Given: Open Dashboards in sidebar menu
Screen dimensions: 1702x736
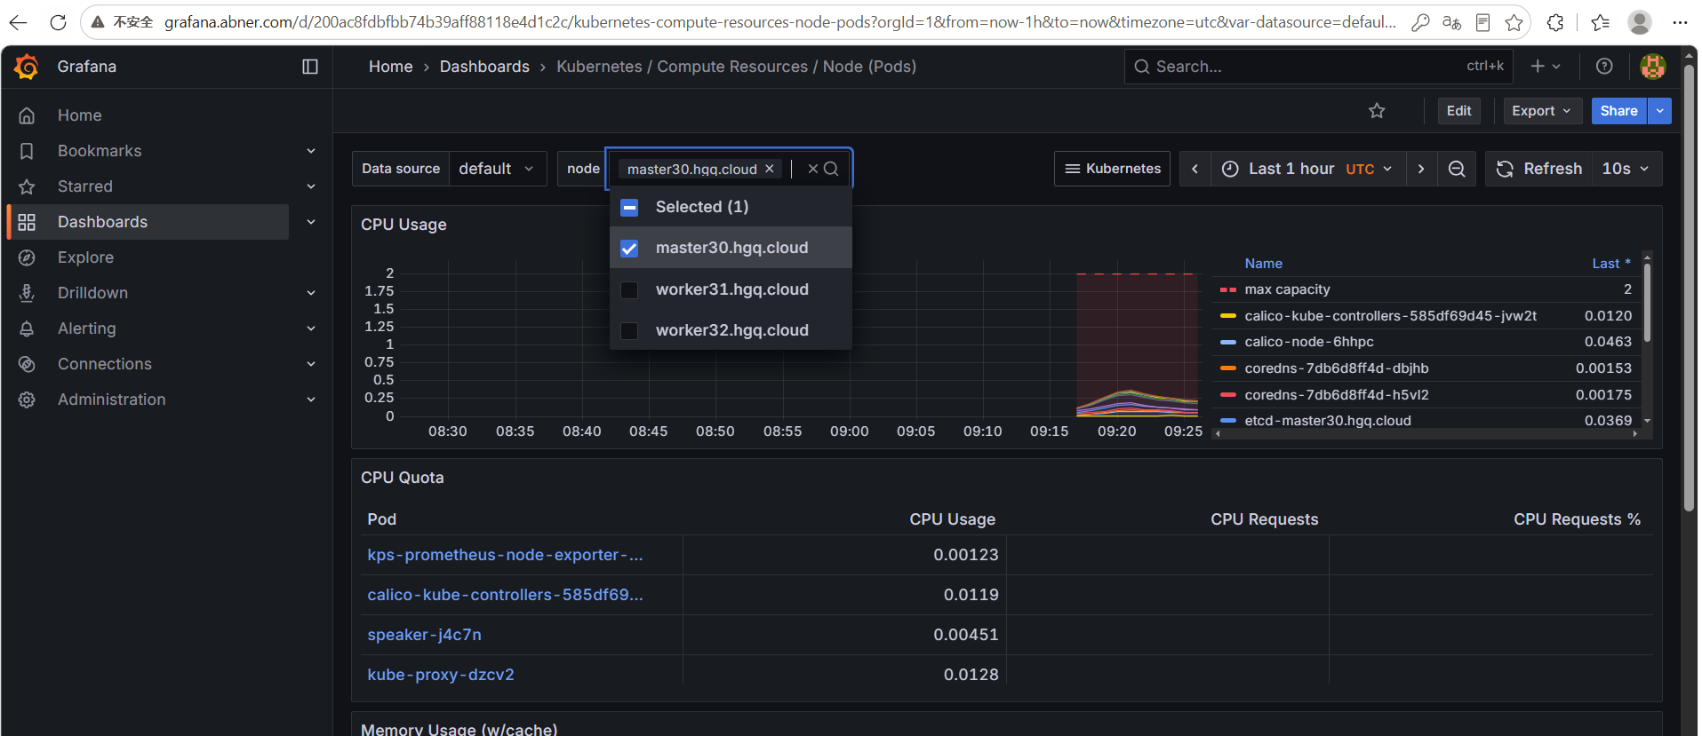Looking at the screenshot, I should coord(103,222).
